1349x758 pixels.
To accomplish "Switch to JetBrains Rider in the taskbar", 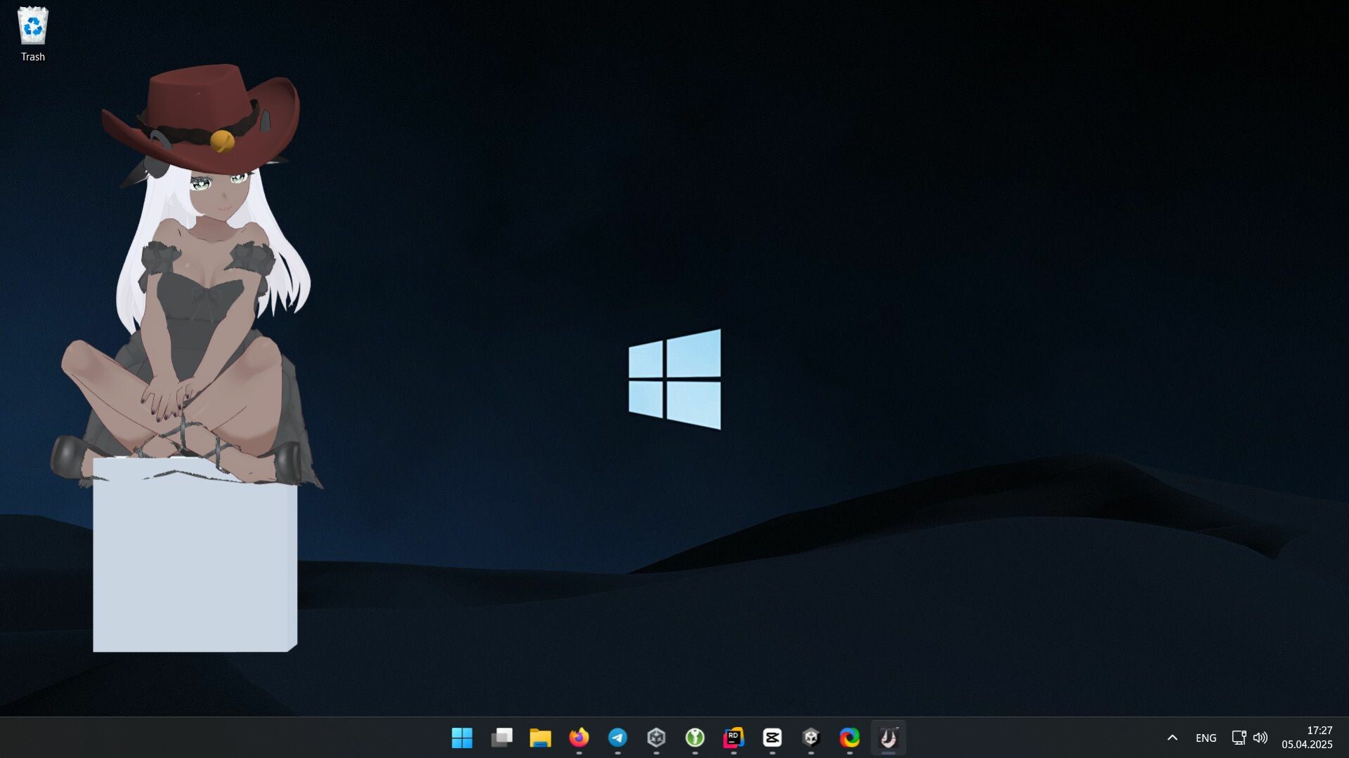I will pos(734,738).
